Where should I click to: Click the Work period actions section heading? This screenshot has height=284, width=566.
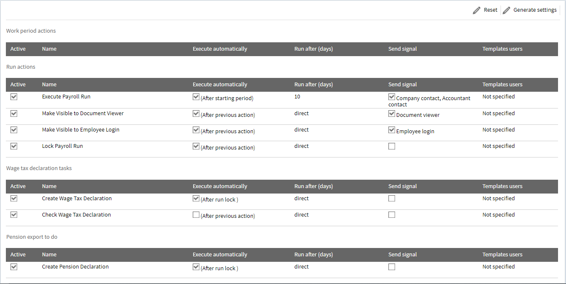[31, 31]
